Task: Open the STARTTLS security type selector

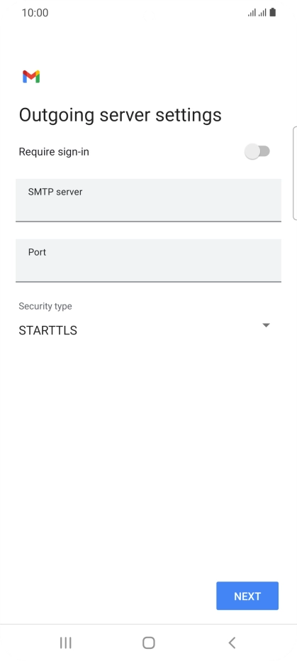Action: [x=145, y=330]
